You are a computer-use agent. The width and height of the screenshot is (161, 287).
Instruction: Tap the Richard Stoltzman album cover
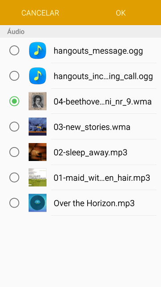tap(38, 178)
